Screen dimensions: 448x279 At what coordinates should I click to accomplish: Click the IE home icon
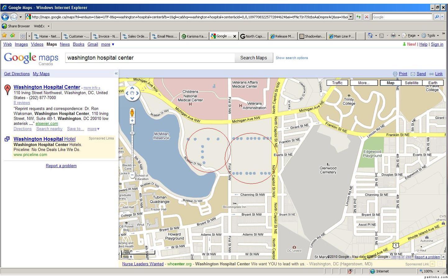click(x=370, y=36)
